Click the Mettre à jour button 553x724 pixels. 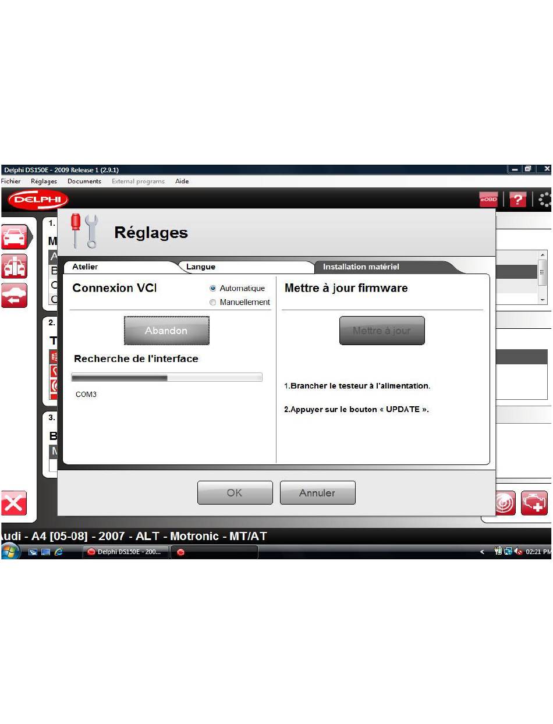point(382,331)
